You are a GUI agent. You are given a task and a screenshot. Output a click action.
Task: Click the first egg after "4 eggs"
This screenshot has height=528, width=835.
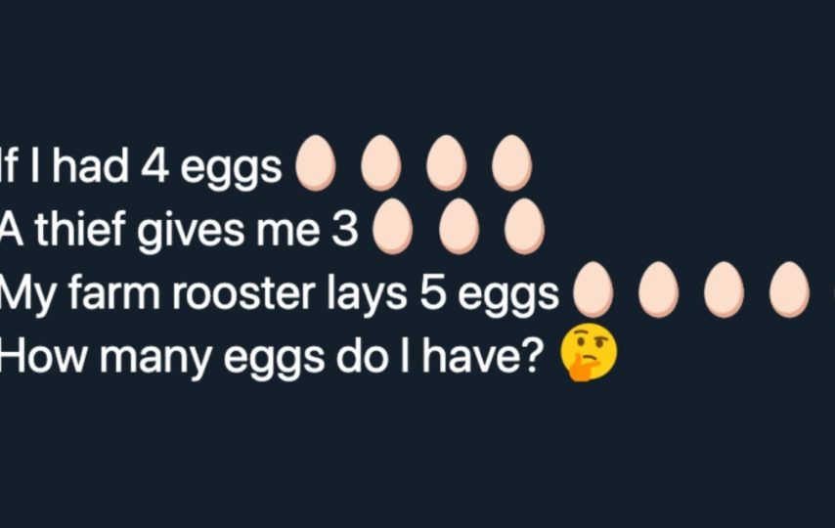coord(316,162)
